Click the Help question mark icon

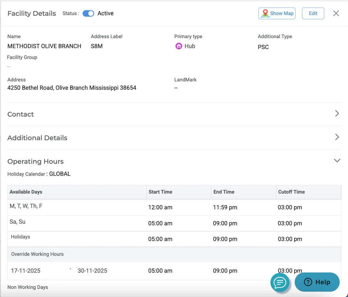[x=308, y=282]
